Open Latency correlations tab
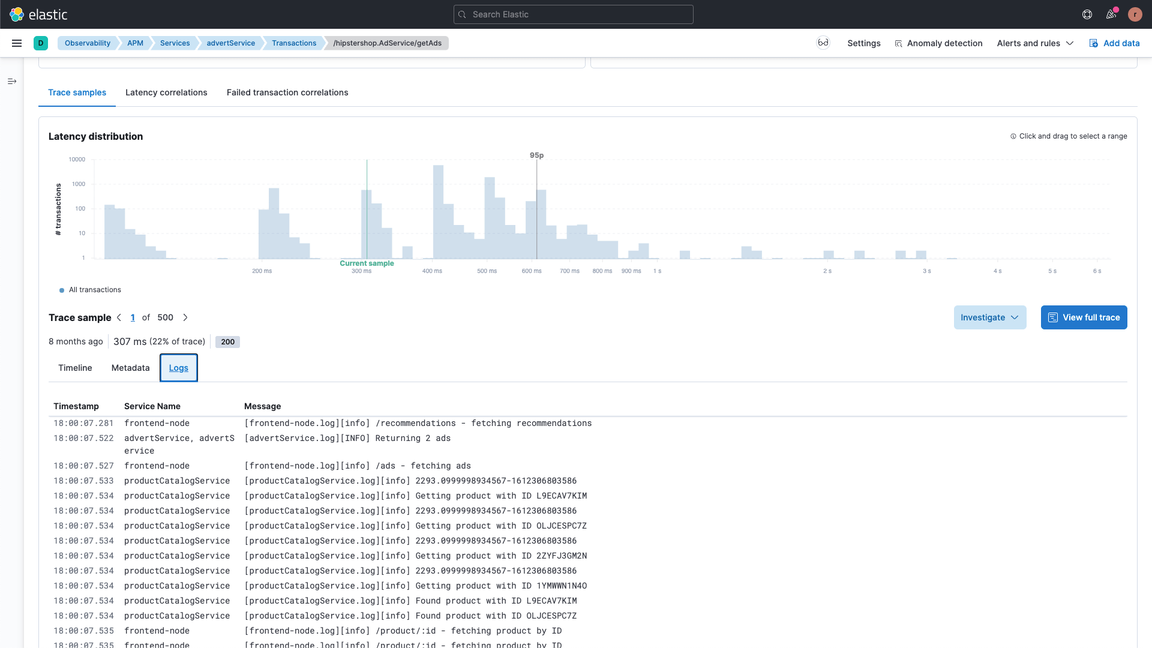Screen dimensions: 1152x648 point(166,92)
